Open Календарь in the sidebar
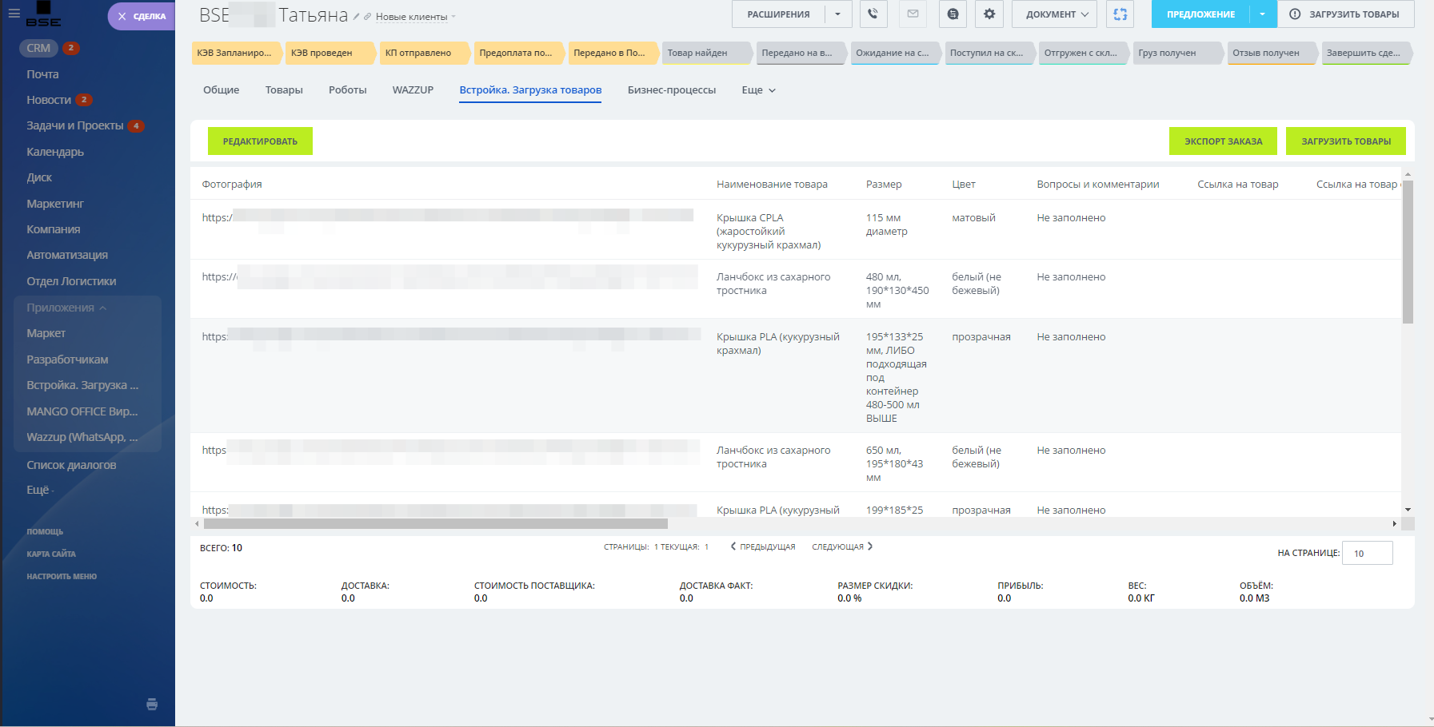 (x=55, y=152)
